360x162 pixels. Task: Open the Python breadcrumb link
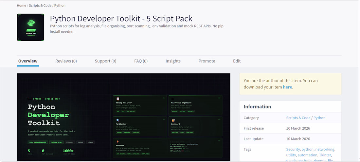[60, 6]
